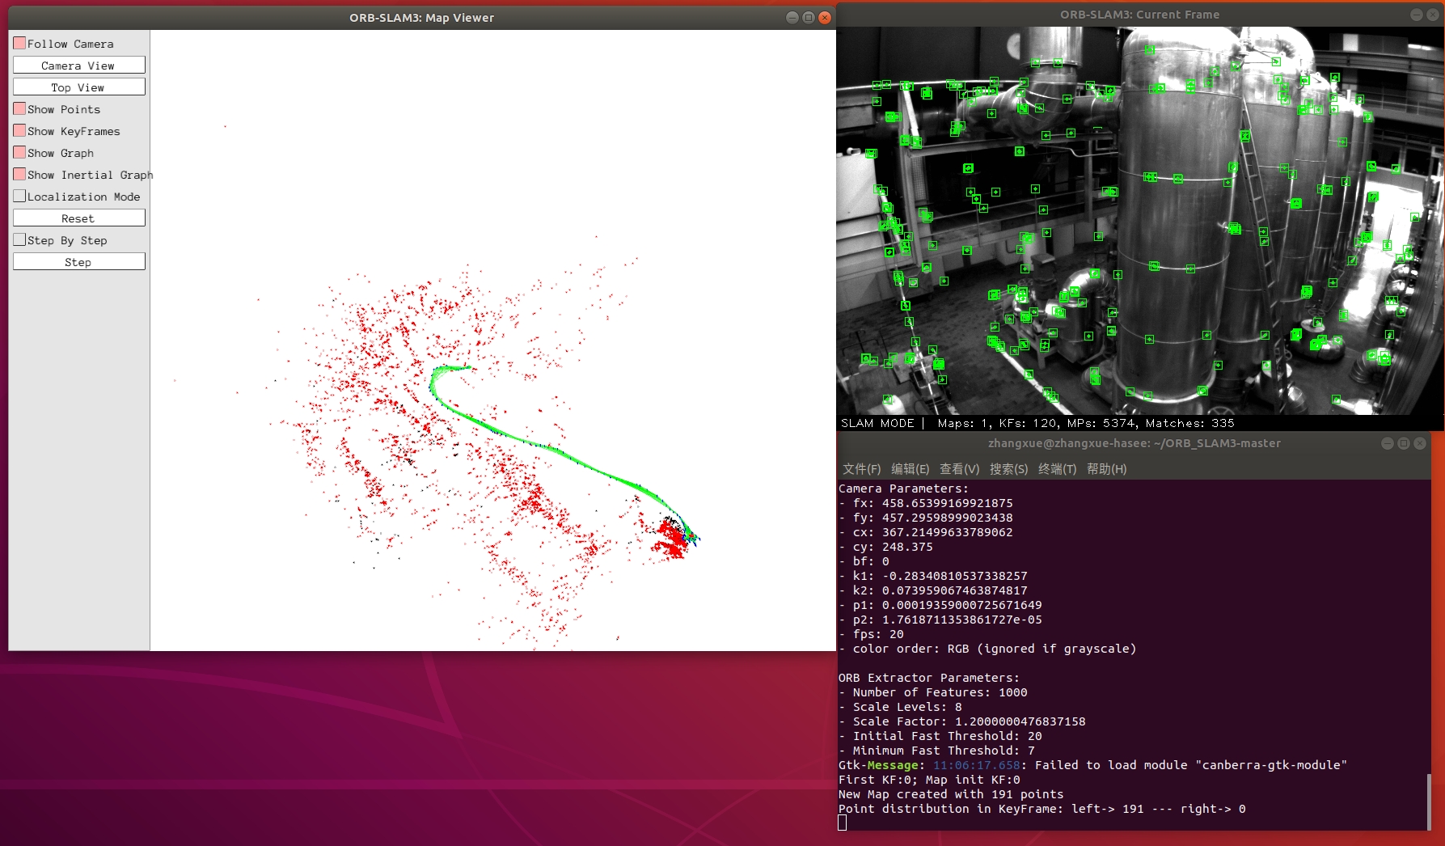Screen dimensions: 1445x846
Task: Click the Step button
Action: [x=78, y=262]
